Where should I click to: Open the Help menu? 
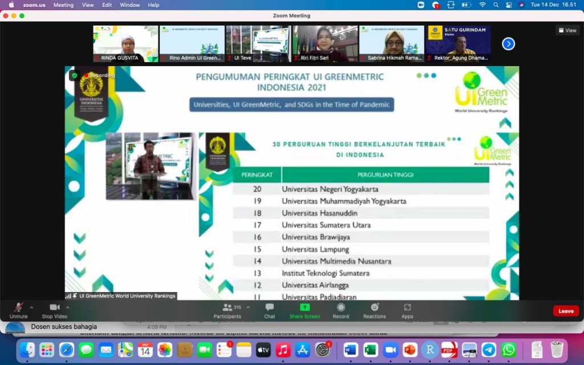pyautogui.click(x=153, y=5)
